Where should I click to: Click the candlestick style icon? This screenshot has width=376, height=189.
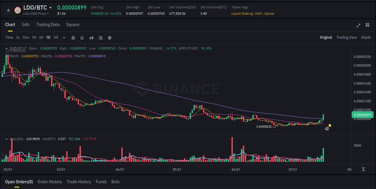pyautogui.click(x=91, y=37)
